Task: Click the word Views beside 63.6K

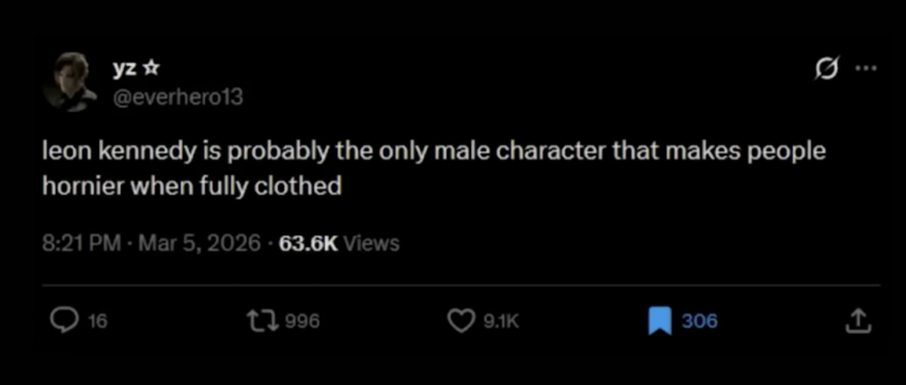Action: (371, 243)
